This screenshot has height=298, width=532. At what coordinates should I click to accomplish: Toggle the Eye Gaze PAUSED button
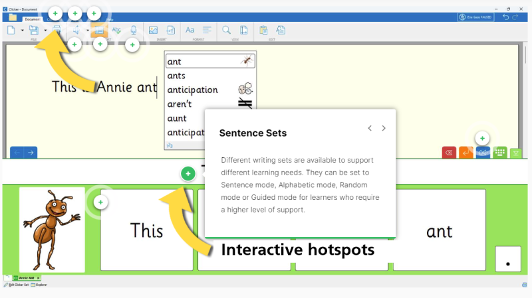(475, 17)
